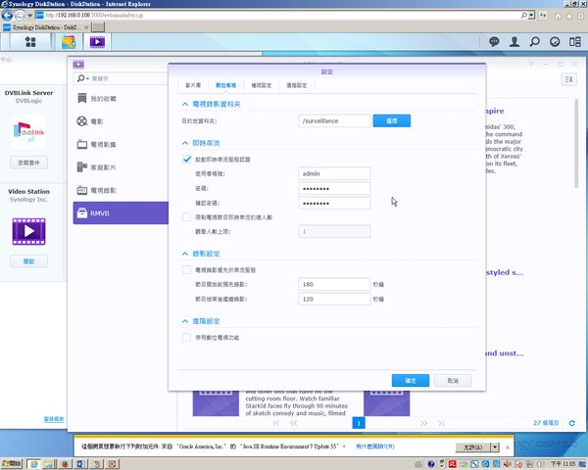The width and height of the screenshot is (588, 470).
Task: Click the Video Station icon in DSM taskbar
Action: (98, 42)
